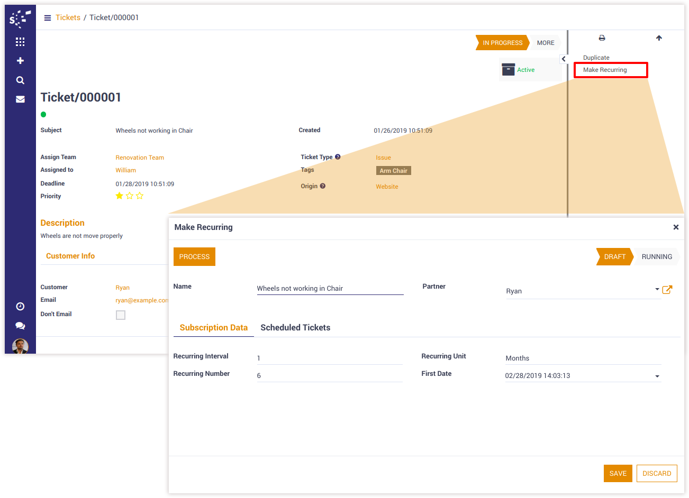This screenshot has height=498, width=689.
Task: Click the SAVE button in dialog
Action: click(618, 474)
